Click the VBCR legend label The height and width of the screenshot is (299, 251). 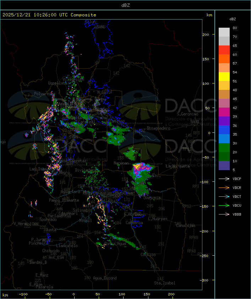coord(237,188)
